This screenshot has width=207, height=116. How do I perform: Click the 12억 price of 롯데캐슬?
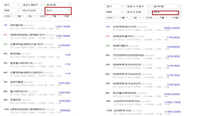point(67,55)
